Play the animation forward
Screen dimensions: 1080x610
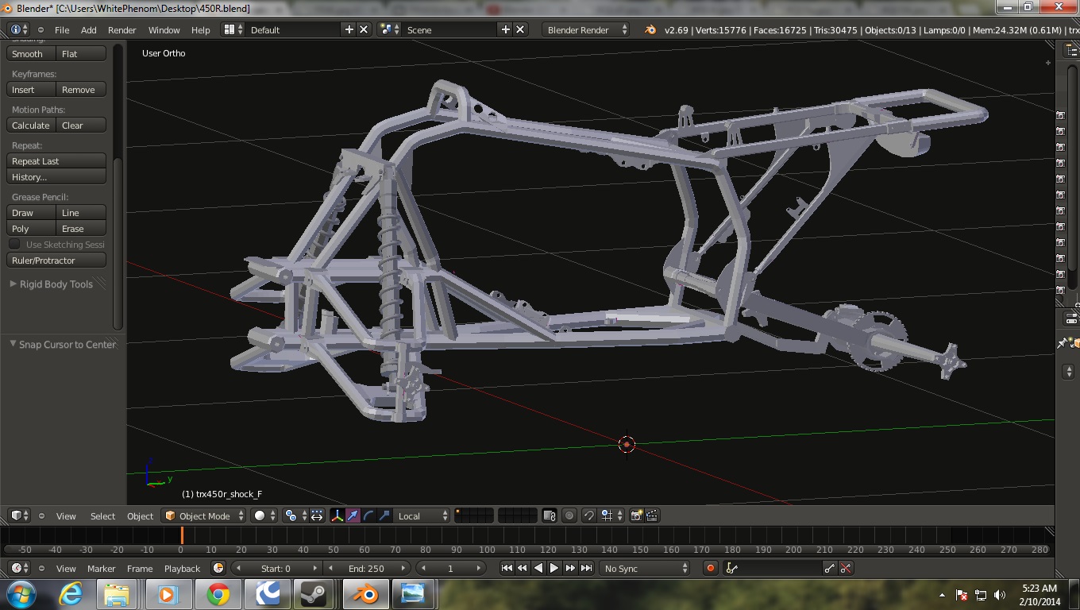click(x=554, y=568)
